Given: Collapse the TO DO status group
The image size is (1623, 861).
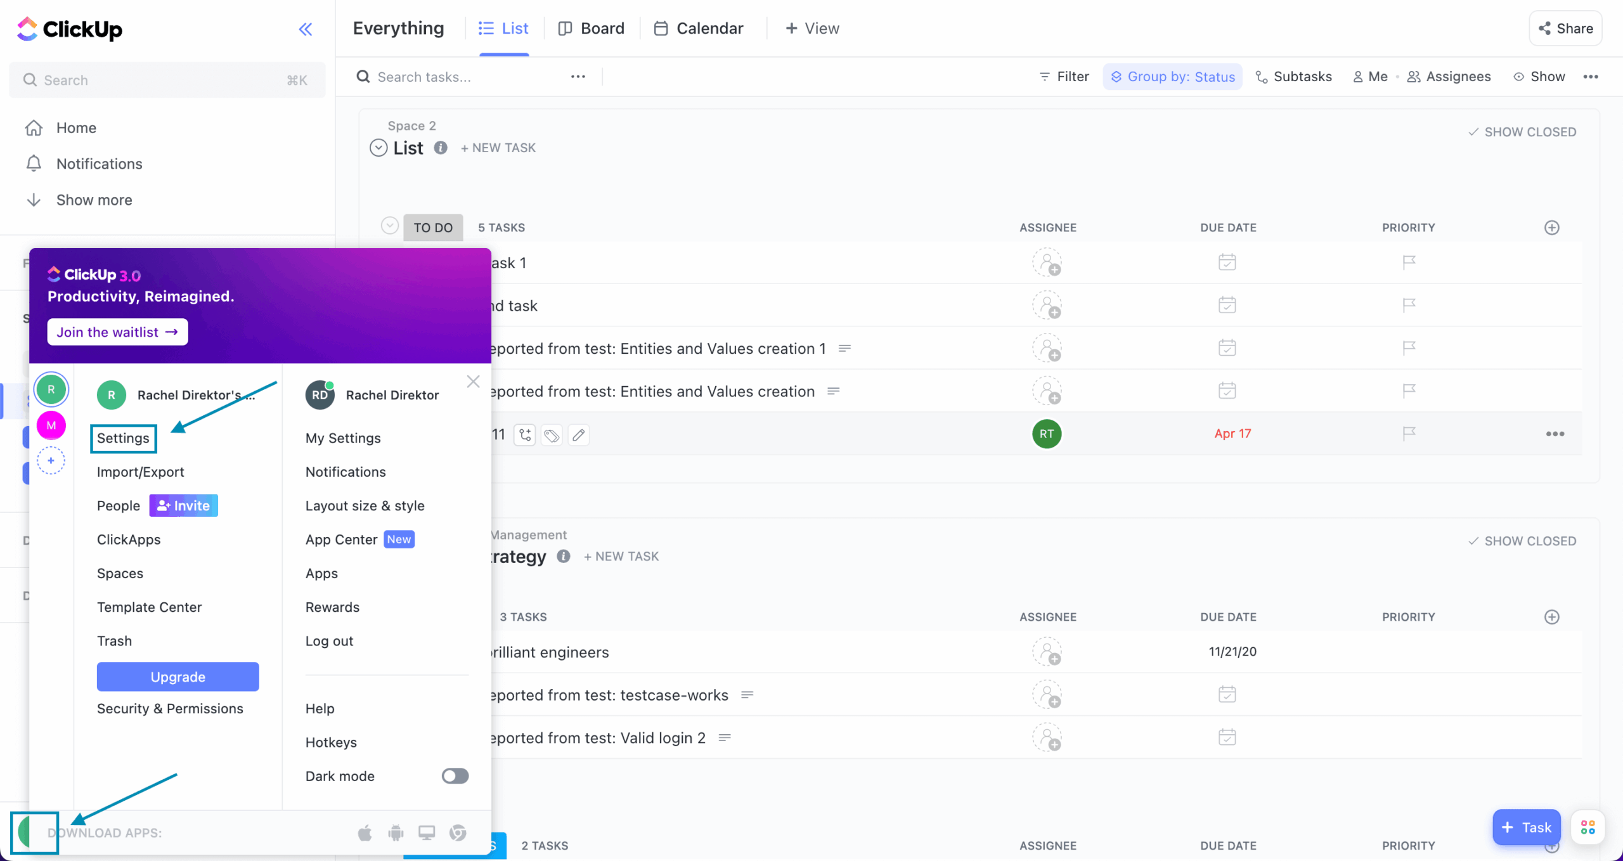Looking at the screenshot, I should 390,226.
